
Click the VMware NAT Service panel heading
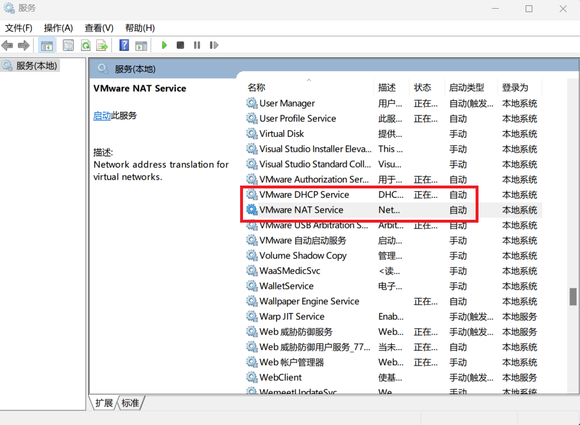(140, 88)
